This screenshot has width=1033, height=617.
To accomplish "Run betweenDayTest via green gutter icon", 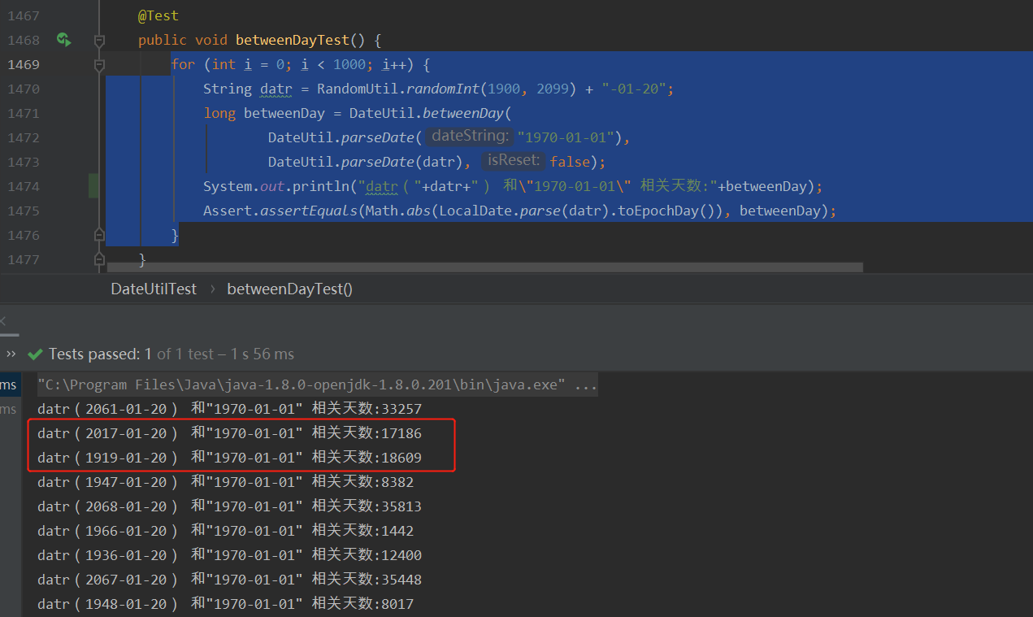I will click(63, 39).
